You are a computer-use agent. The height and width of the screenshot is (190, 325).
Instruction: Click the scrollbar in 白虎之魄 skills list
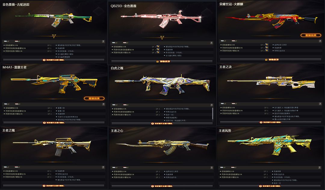(x=212, y=113)
